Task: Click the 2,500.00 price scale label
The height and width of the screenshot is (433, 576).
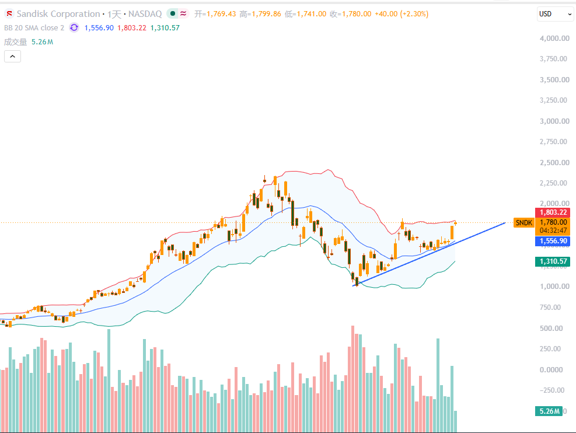Action: click(x=554, y=163)
